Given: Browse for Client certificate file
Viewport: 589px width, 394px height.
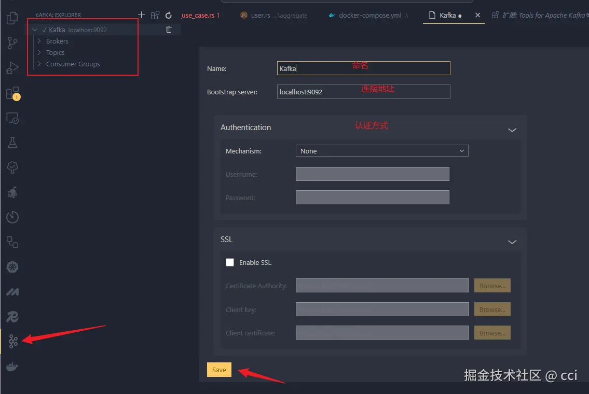Looking at the screenshot, I should point(492,333).
